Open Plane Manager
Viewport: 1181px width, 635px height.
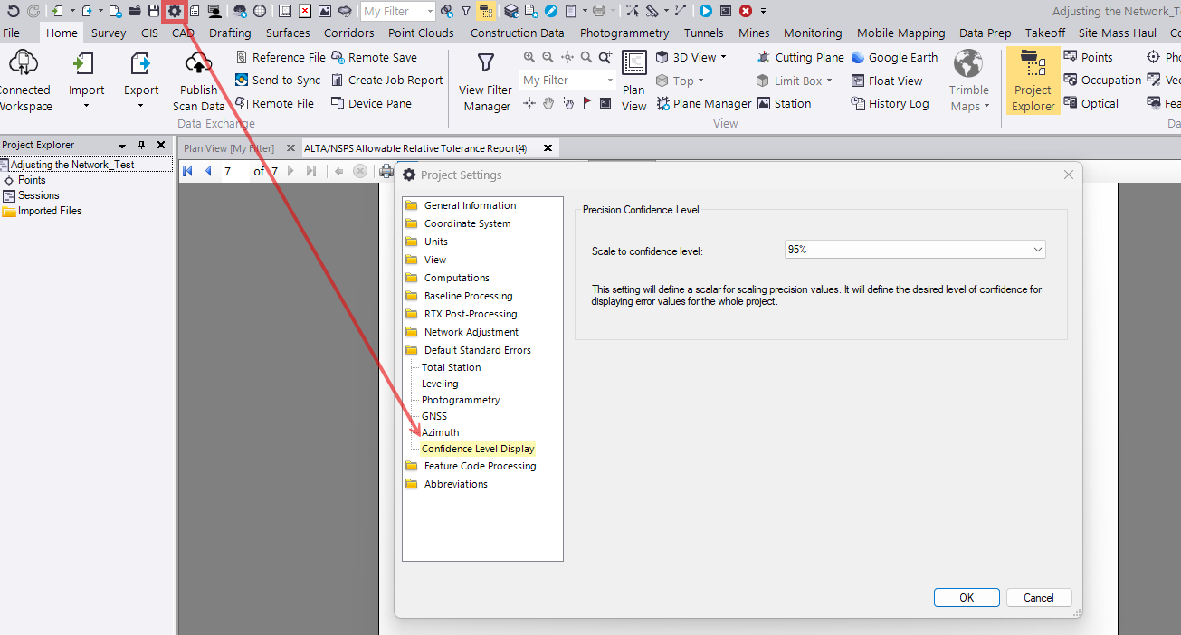(x=702, y=103)
